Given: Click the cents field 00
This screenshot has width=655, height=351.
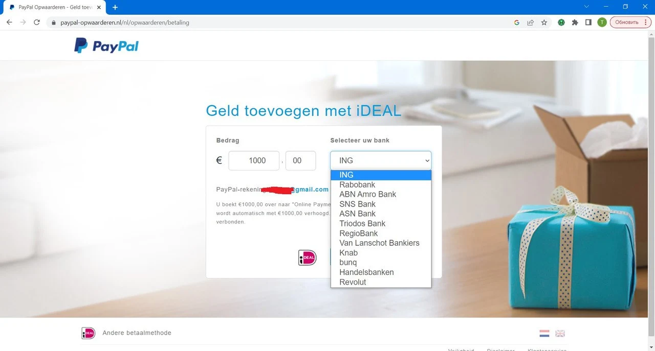Looking at the screenshot, I should 301,160.
